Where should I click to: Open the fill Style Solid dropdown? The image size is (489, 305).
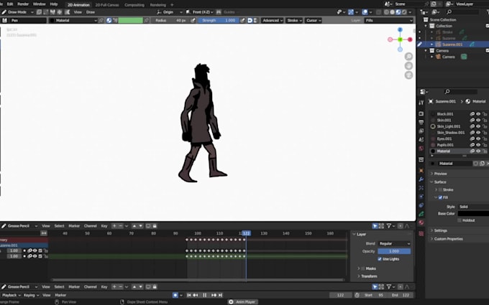(x=473, y=207)
